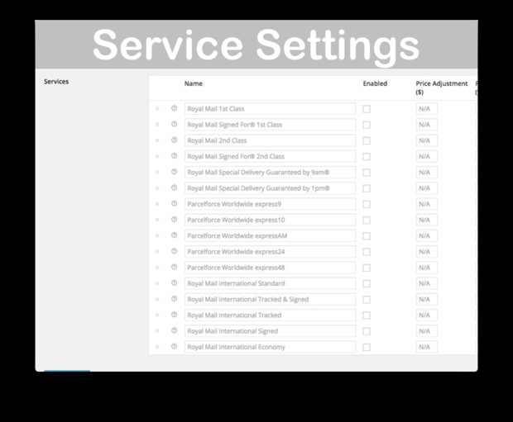Screen dimensions: 513x422
Task: Enable Parcelforce Worldwide express24
Action: (x=367, y=252)
